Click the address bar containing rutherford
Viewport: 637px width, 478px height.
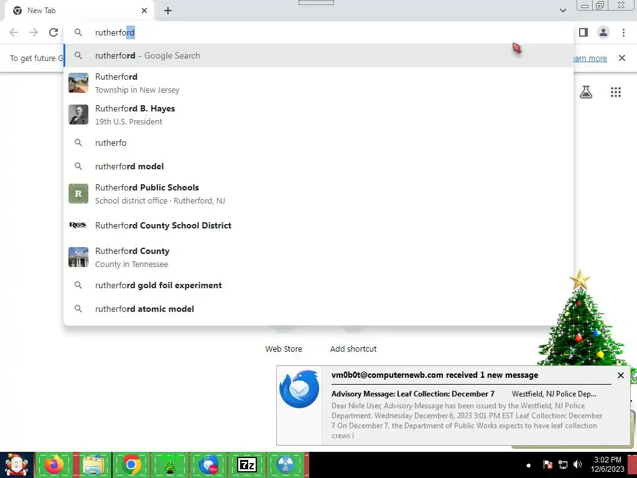(319, 32)
